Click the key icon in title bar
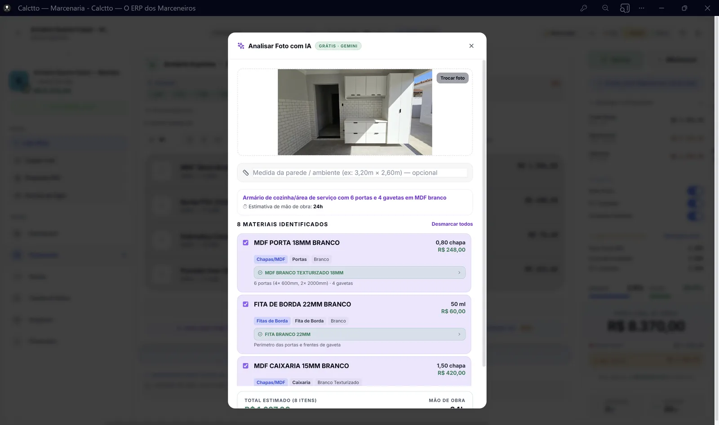The image size is (719, 425). [x=584, y=8]
